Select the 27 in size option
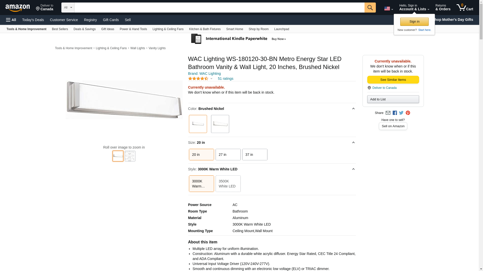The image size is (483, 271). point(228,155)
